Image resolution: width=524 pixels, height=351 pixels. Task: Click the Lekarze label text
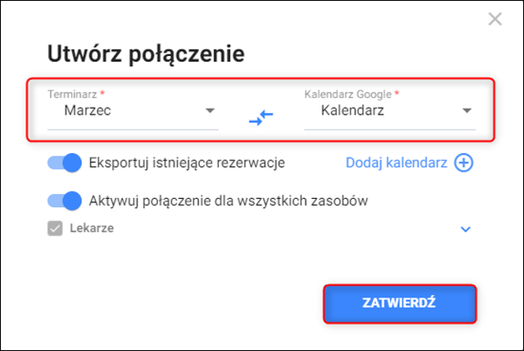coord(92,228)
